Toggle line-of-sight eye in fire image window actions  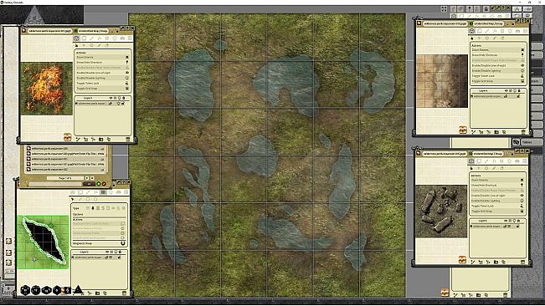point(127,73)
